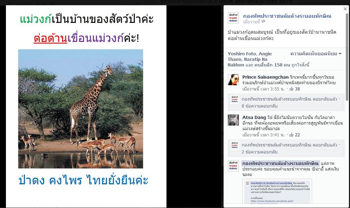Open the ความคิดเห็นยอดนิยม sort dropdown
This screenshot has width=350, height=208.
[316, 54]
